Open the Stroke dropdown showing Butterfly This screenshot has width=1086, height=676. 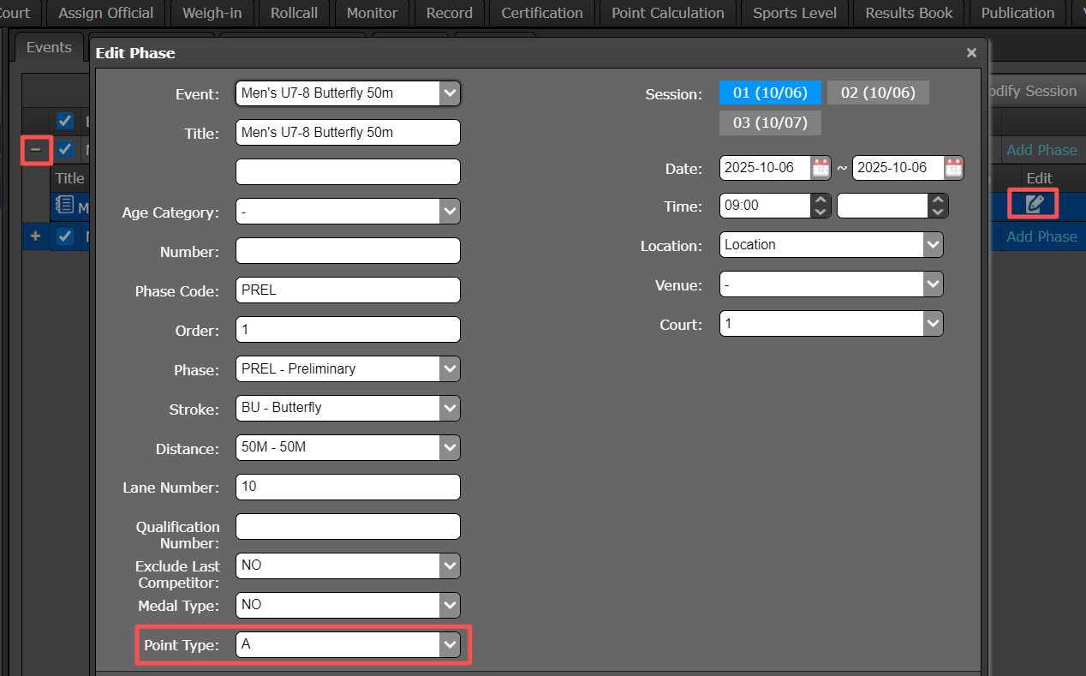coord(450,408)
